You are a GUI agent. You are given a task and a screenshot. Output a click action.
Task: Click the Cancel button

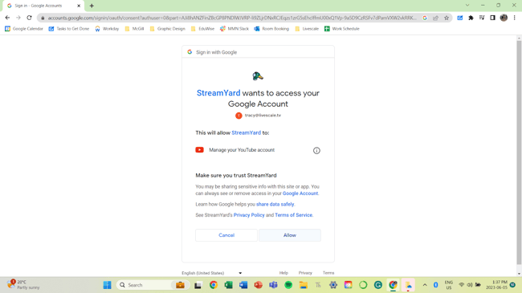tap(226, 235)
